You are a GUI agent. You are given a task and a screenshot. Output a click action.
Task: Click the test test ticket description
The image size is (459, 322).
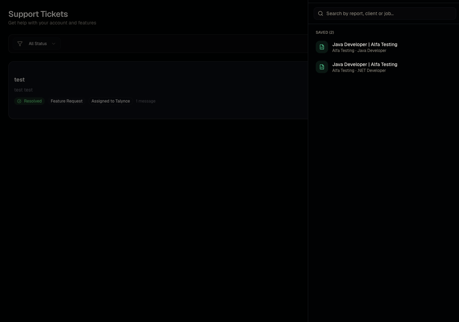click(23, 90)
